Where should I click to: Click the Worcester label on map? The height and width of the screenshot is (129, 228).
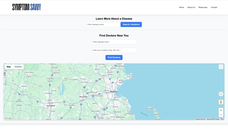point(83,97)
